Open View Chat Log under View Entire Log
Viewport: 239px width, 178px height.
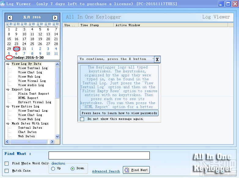(30, 115)
